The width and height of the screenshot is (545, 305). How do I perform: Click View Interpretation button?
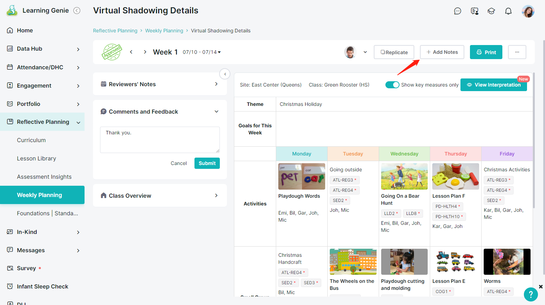494,85
